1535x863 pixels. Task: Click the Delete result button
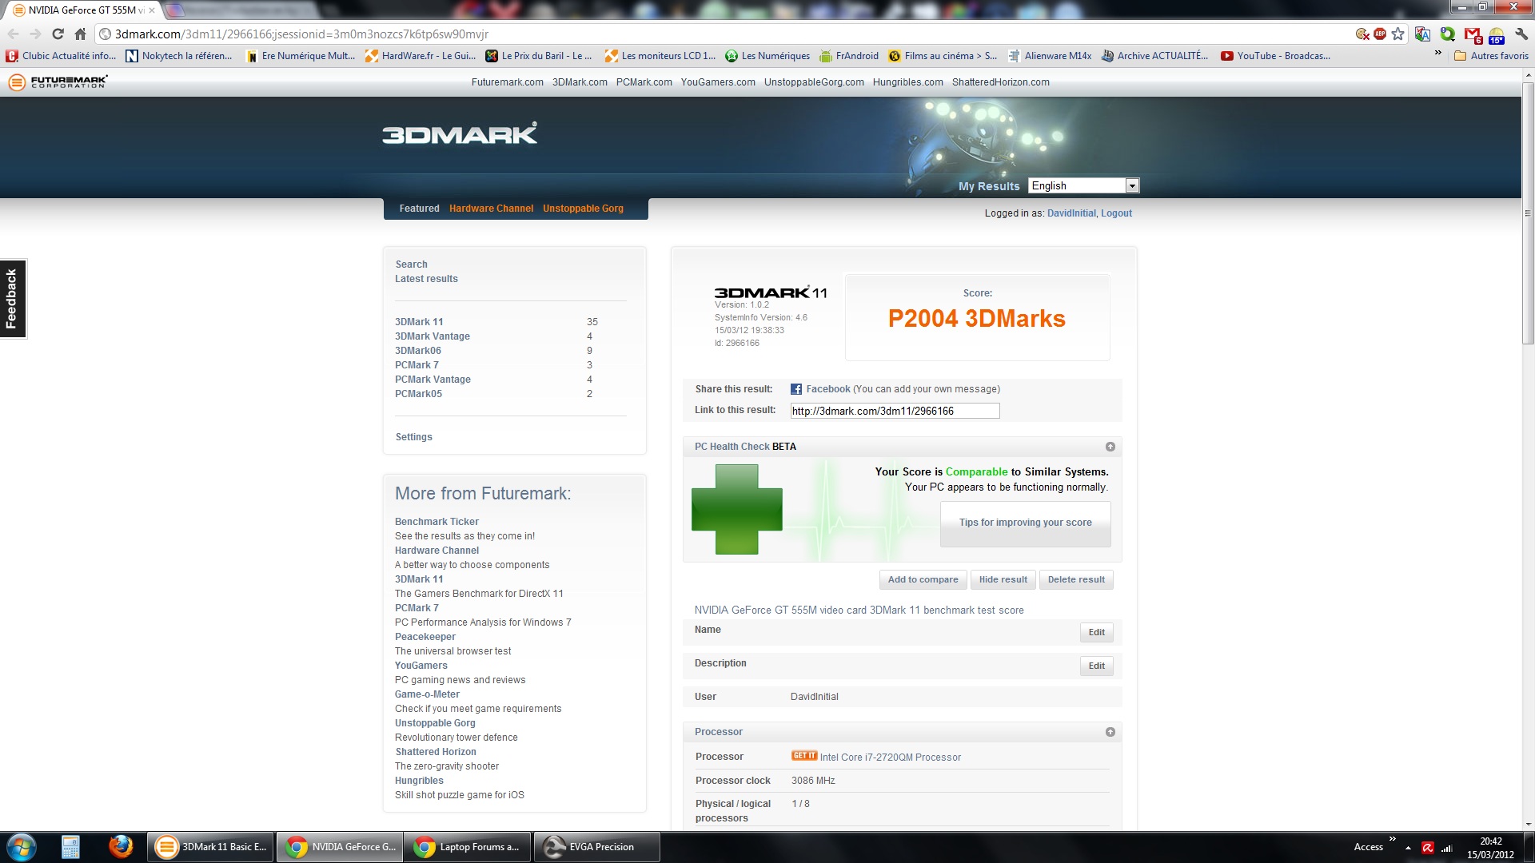(1076, 580)
